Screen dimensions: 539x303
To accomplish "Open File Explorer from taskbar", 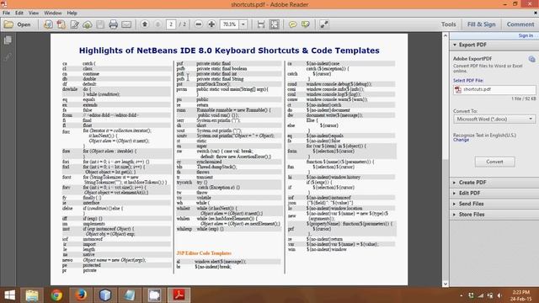I will (x=32, y=295).
